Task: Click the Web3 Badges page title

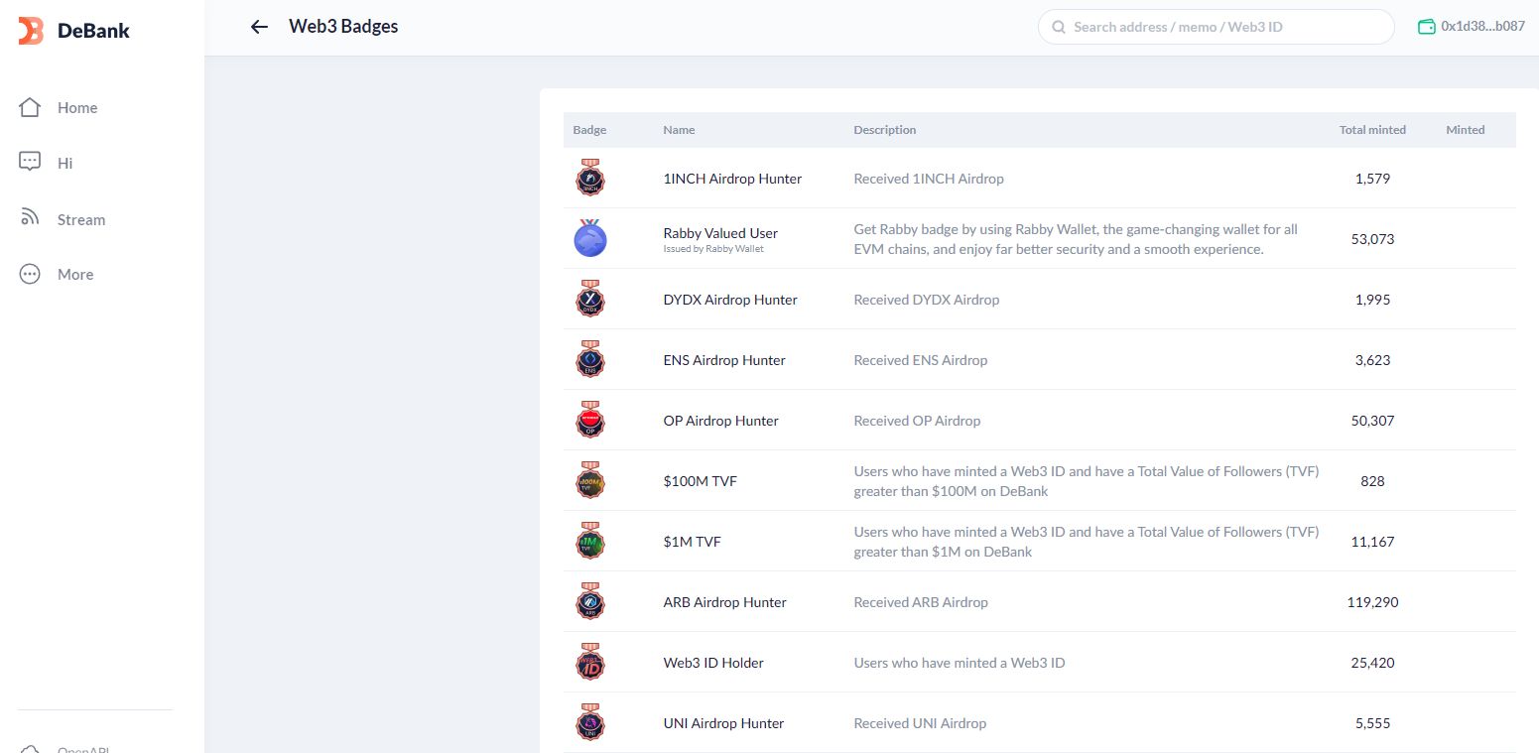Action: coord(343,27)
